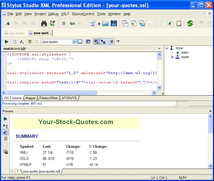Expand the quote node in schema tree

172,57
